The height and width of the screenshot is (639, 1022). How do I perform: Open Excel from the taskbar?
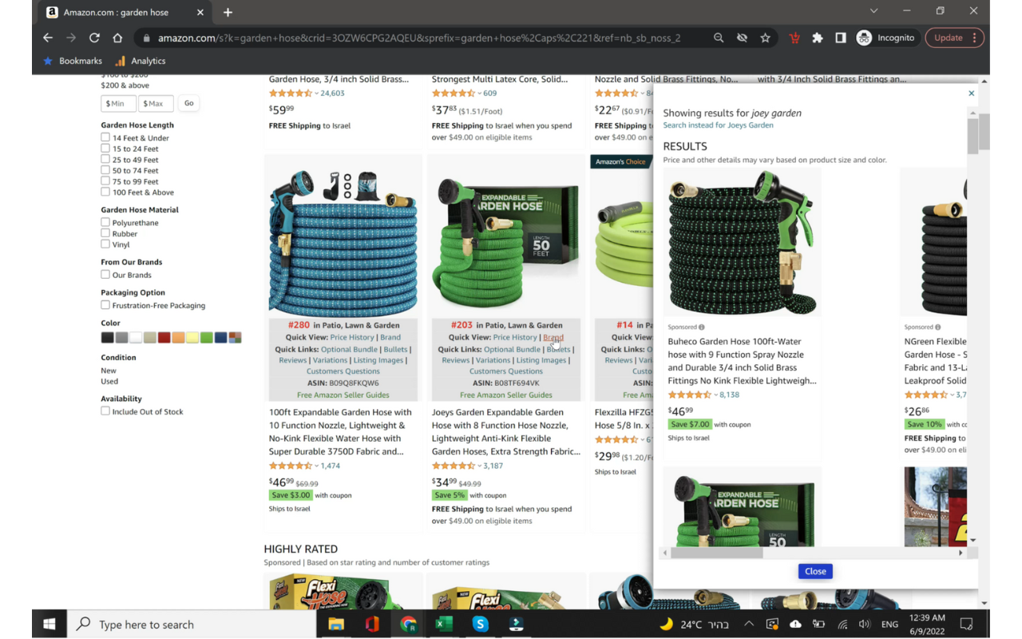tap(444, 624)
